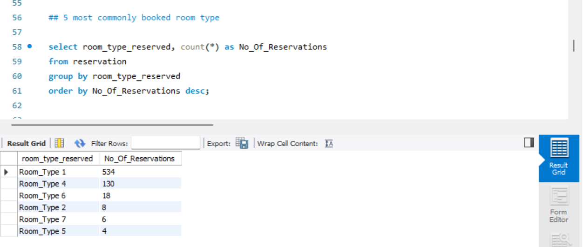Toggle Wrap Cell Content icon

pyautogui.click(x=329, y=143)
